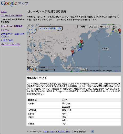Switch to the 航空写真 satellite view

point(93,27)
